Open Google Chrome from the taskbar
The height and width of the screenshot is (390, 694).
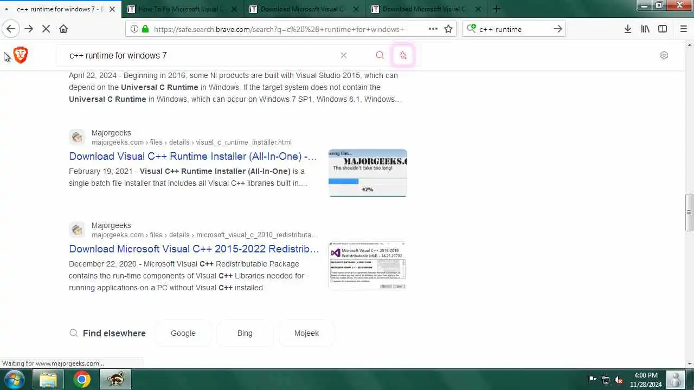[x=82, y=380]
